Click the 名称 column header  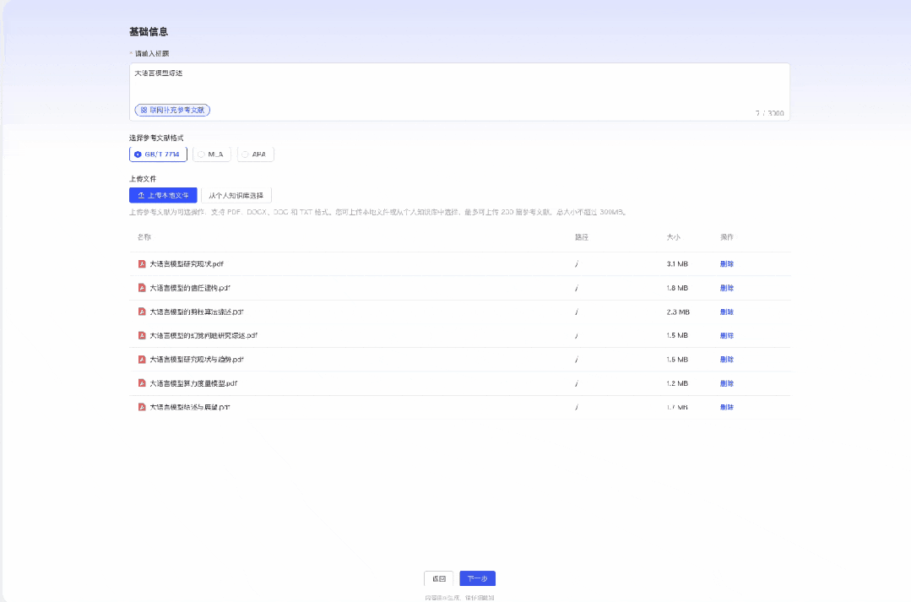(144, 237)
